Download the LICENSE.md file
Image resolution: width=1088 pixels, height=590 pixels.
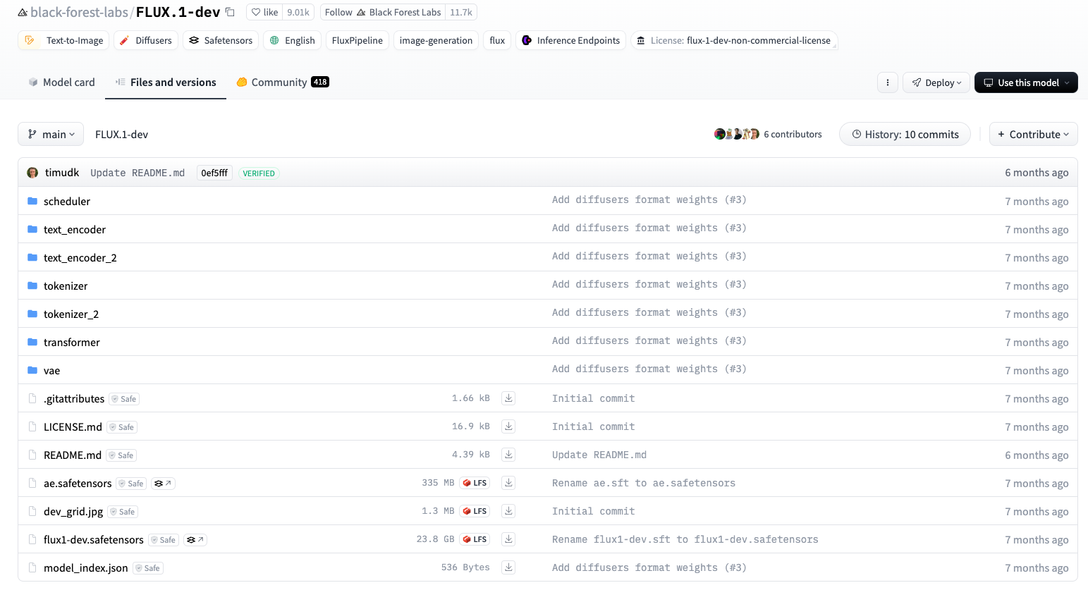(508, 426)
